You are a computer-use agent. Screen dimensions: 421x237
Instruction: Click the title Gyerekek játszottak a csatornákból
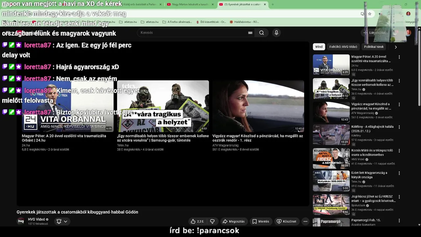(77, 212)
